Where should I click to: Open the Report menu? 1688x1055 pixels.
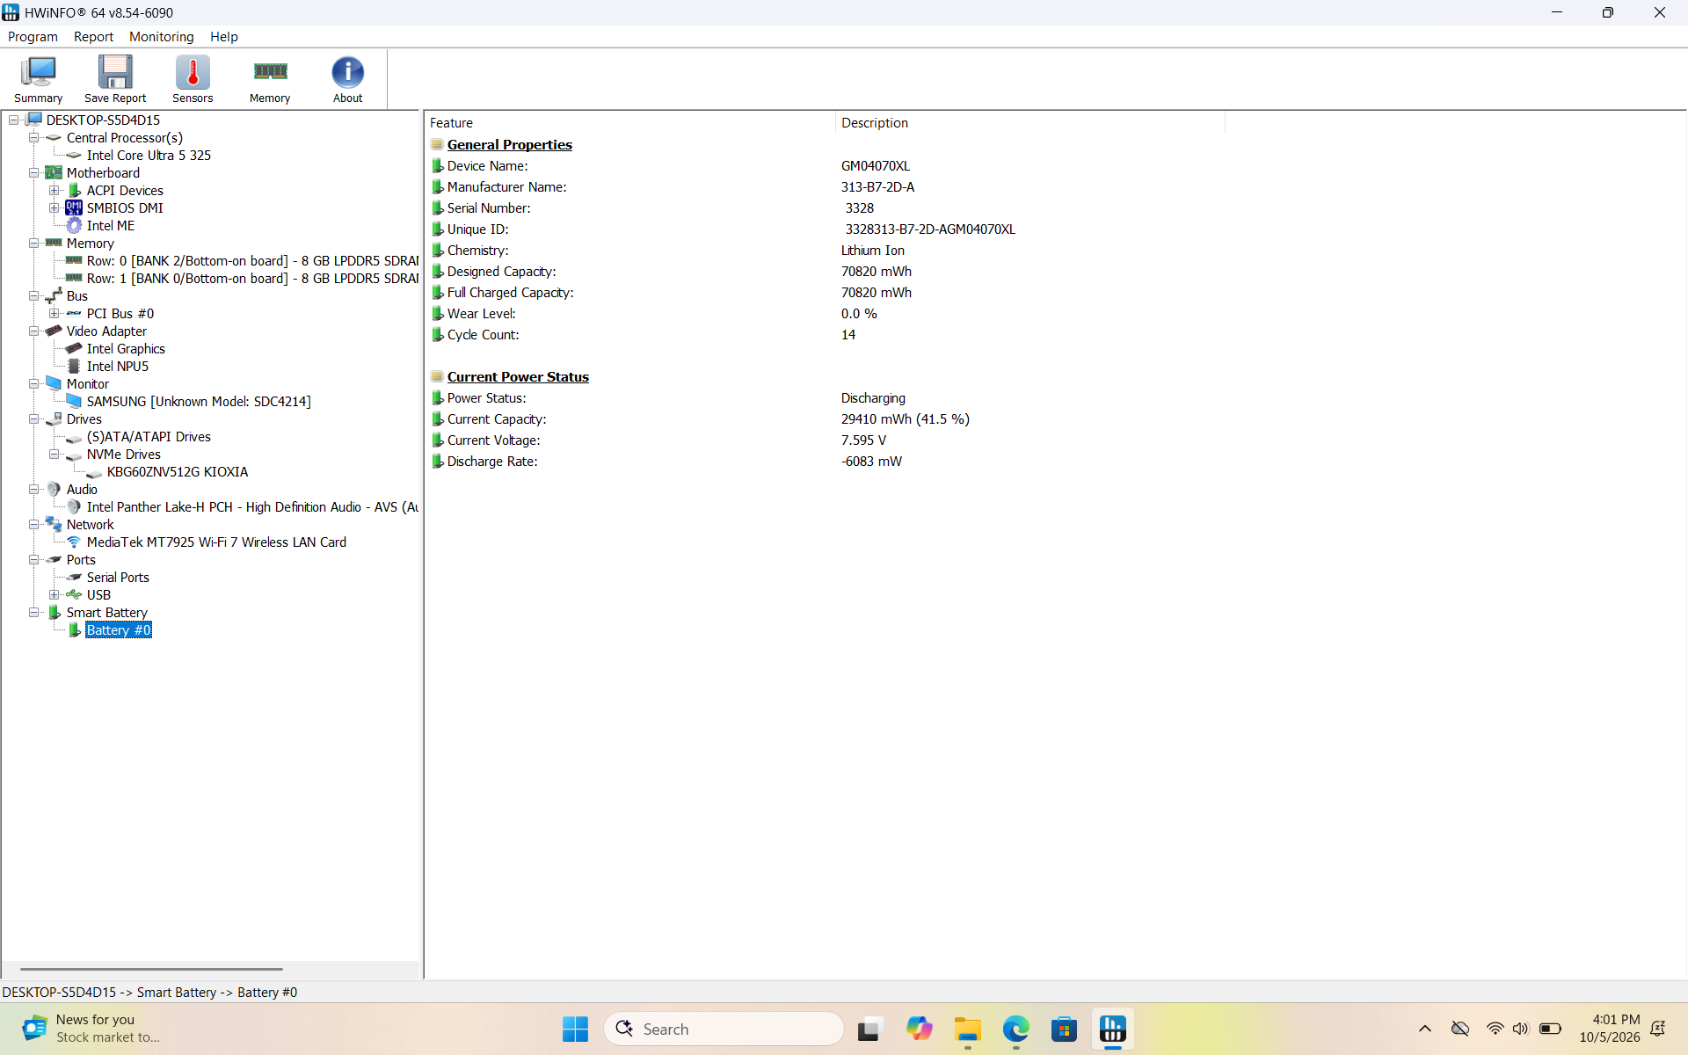coord(93,37)
